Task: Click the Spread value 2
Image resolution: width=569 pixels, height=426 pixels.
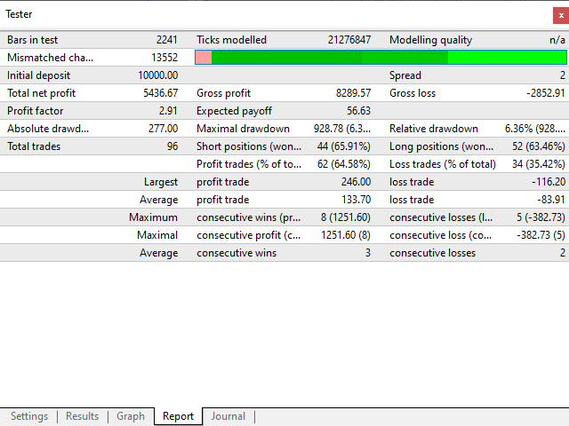Action: (x=563, y=75)
